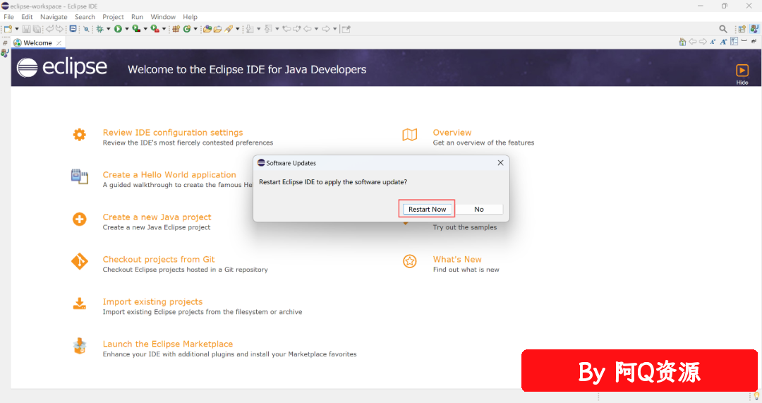Viewport: 762px width, 403px height.
Task: Open the Window menu
Action: tap(163, 16)
